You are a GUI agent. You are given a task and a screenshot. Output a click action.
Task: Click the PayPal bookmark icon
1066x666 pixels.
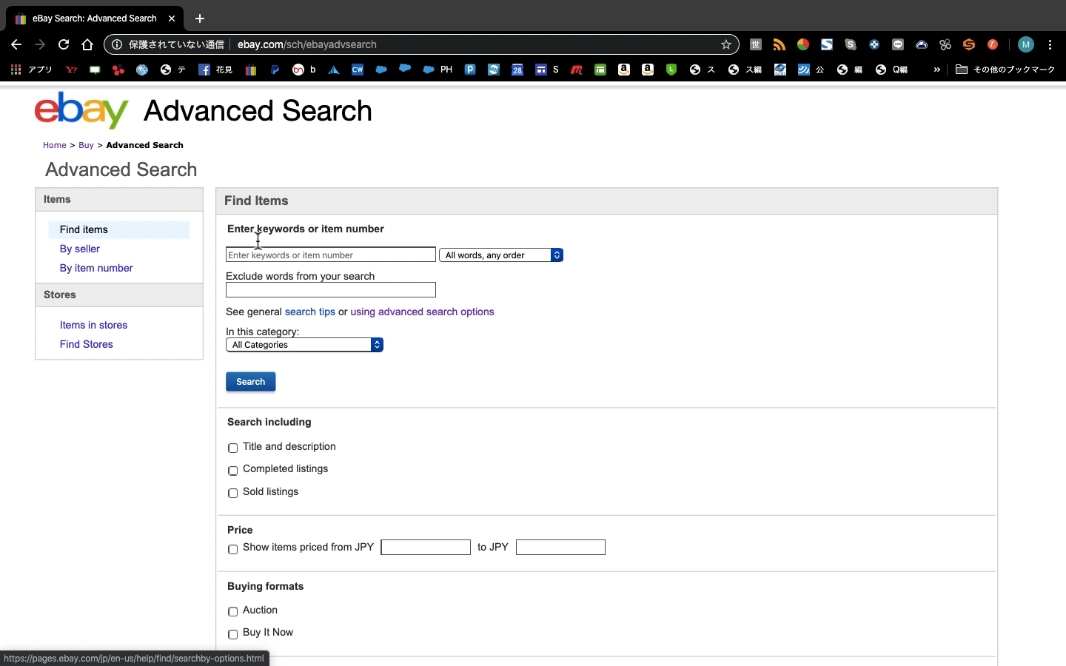click(x=275, y=70)
